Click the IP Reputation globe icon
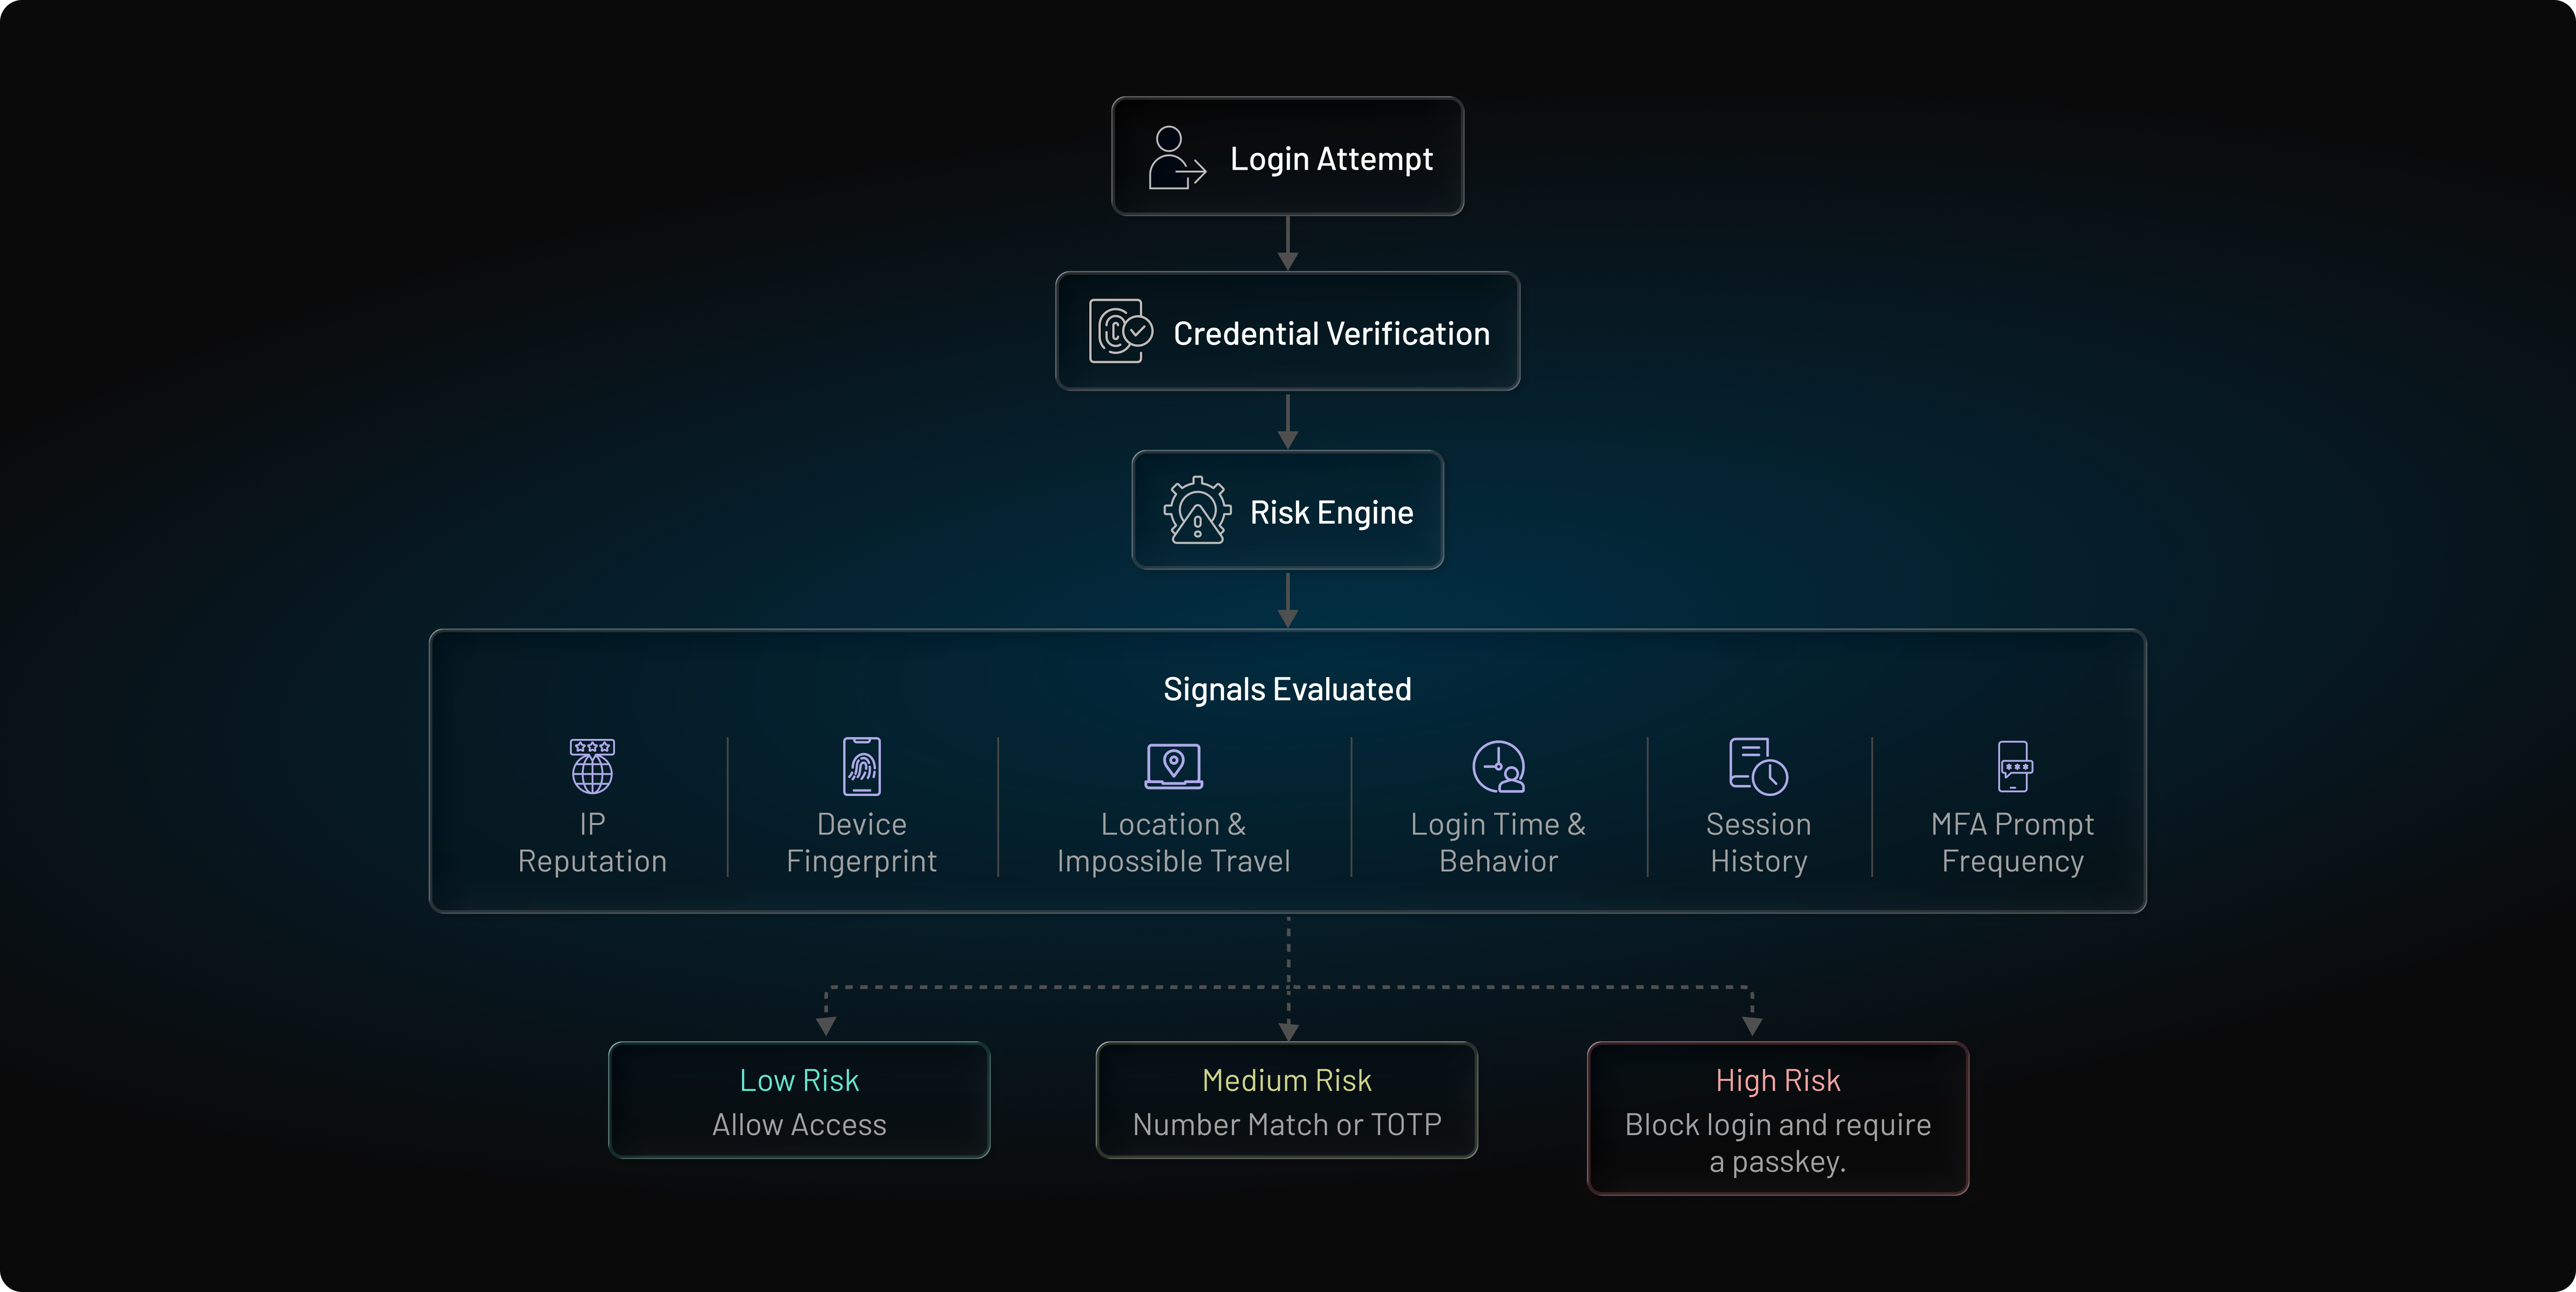This screenshot has width=2576, height=1292. (592, 766)
